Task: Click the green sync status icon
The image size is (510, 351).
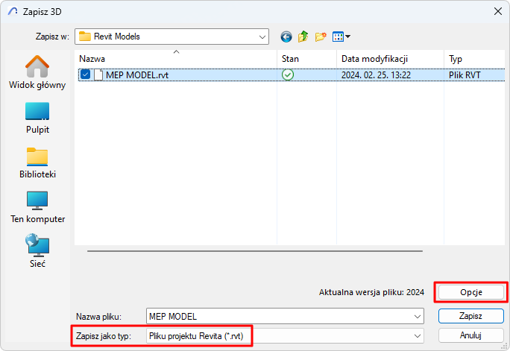Action: 288,75
